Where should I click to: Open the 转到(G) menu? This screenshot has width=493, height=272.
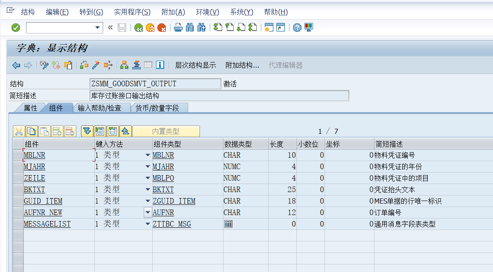click(91, 12)
